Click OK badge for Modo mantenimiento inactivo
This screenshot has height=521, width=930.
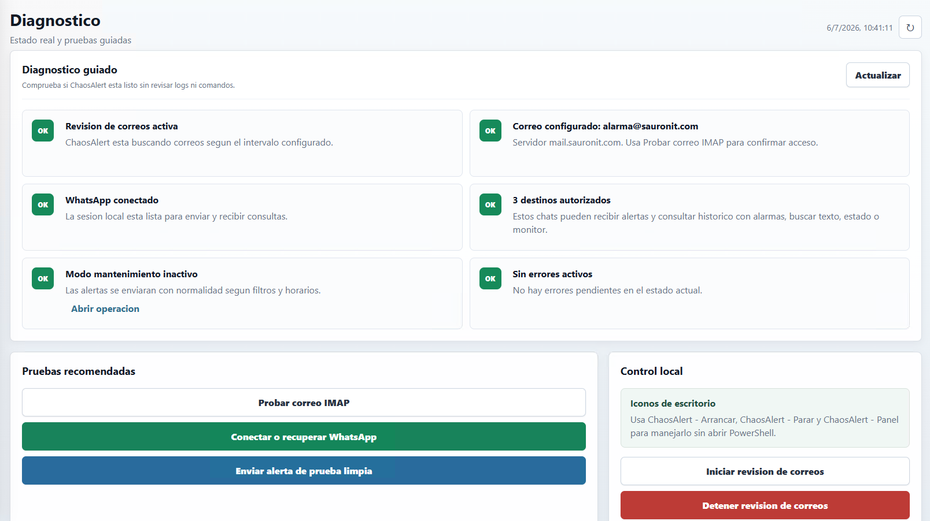43,278
